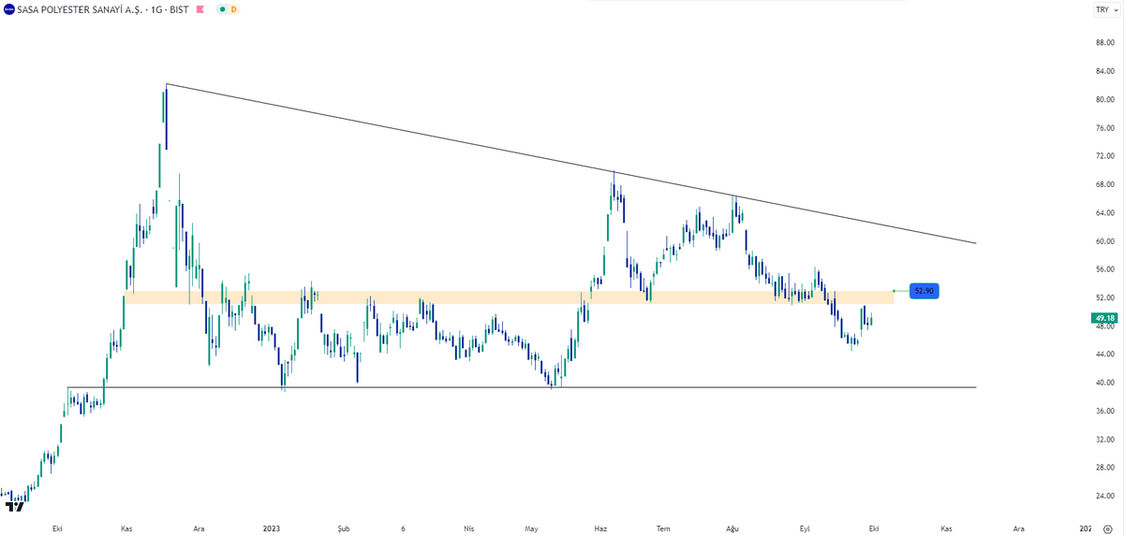The height and width of the screenshot is (535, 1124).
Task: Click the pink flag marker by title
Action: click(x=201, y=9)
